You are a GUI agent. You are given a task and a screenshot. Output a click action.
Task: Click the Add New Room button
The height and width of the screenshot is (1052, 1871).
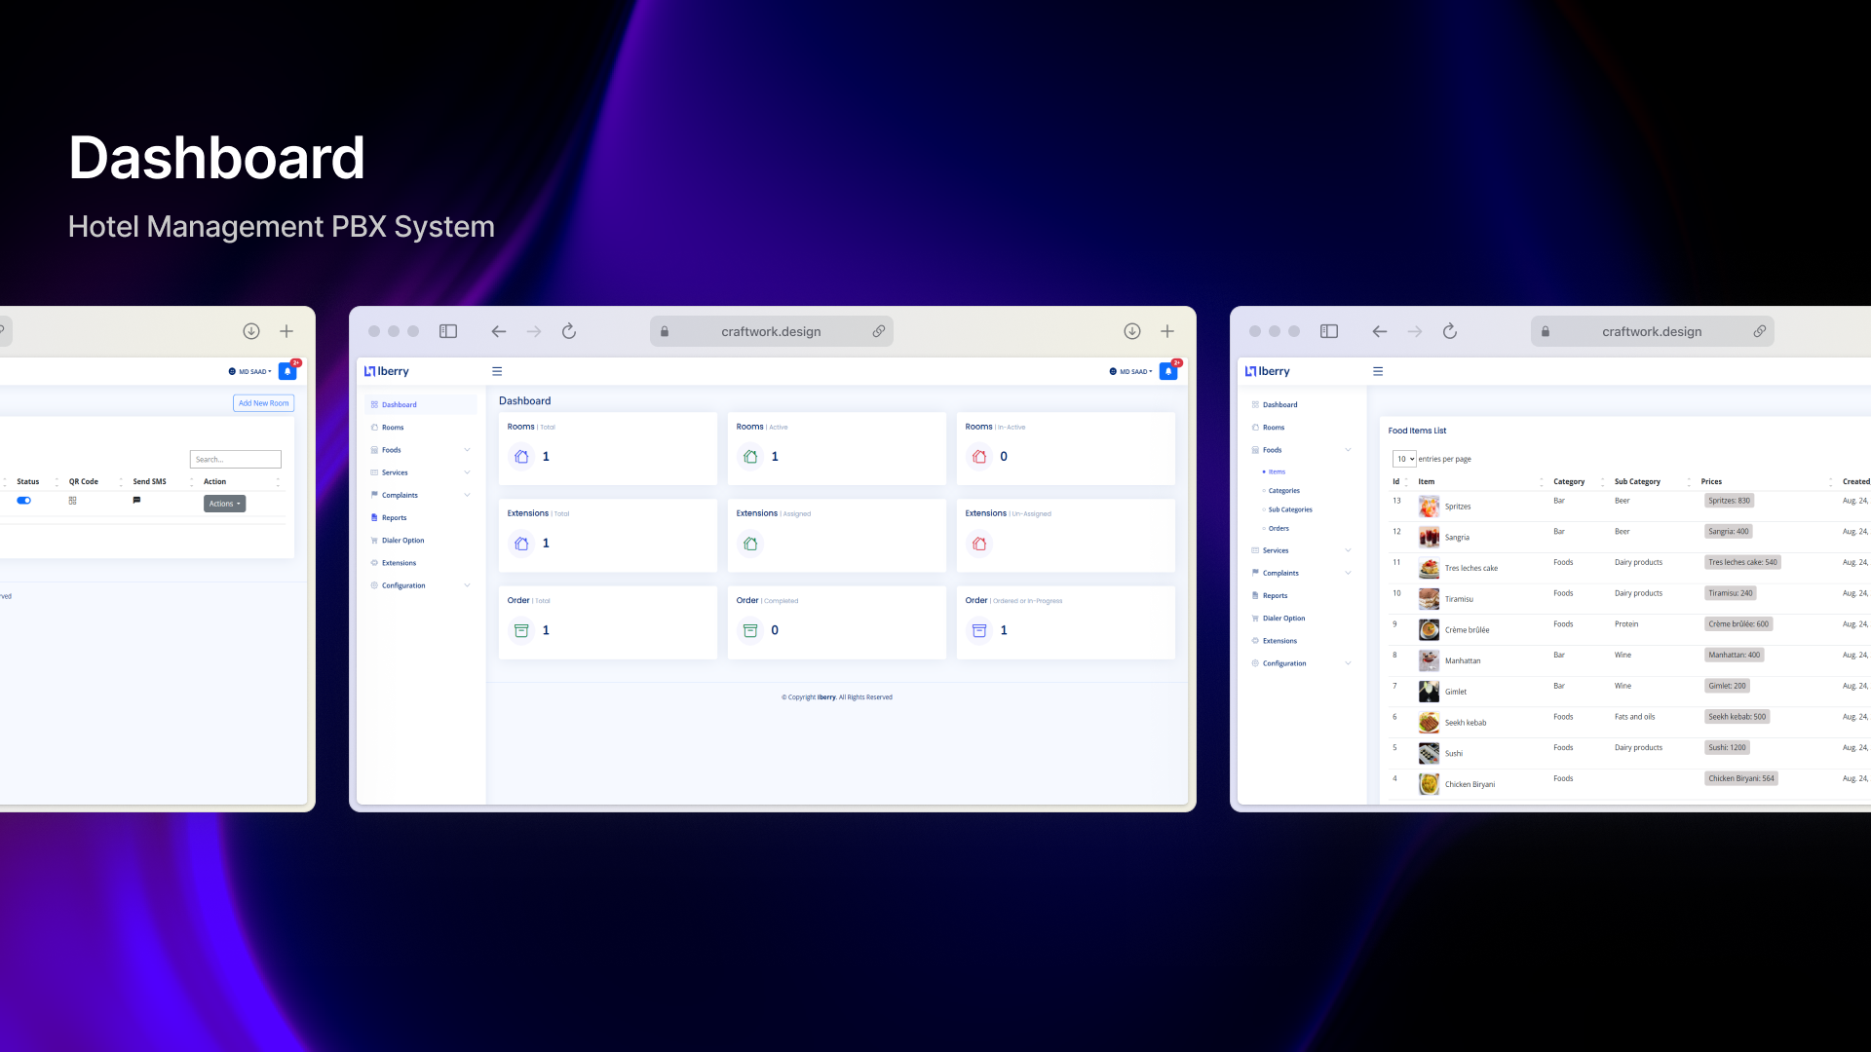[x=263, y=402]
